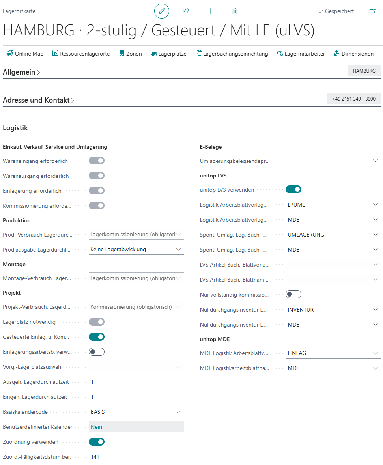Open page in new window icon
Screen dimensions: 383x465
(372, 11)
